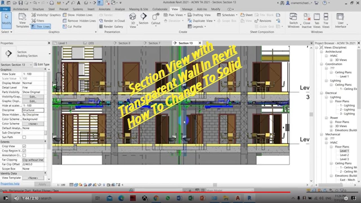Click the Print icon in the Quick Access toolbar
Viewport: 361px width, 203px height.
tap(52, 3)
